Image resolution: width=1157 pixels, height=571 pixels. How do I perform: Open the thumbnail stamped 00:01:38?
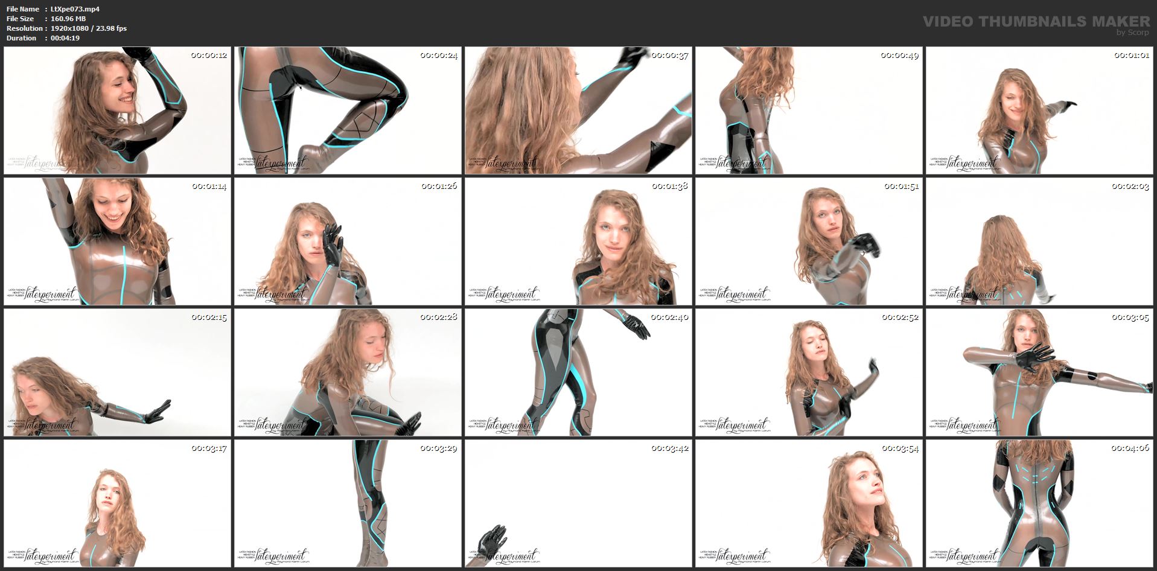coord(578,241)
